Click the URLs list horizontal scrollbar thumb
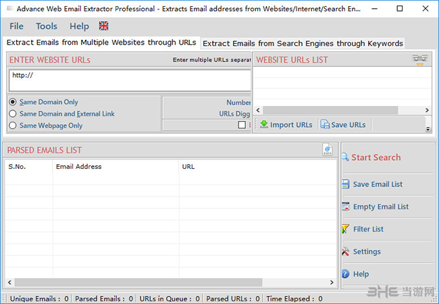Screen dimensions: 439x304 click(x=330, y=110)
